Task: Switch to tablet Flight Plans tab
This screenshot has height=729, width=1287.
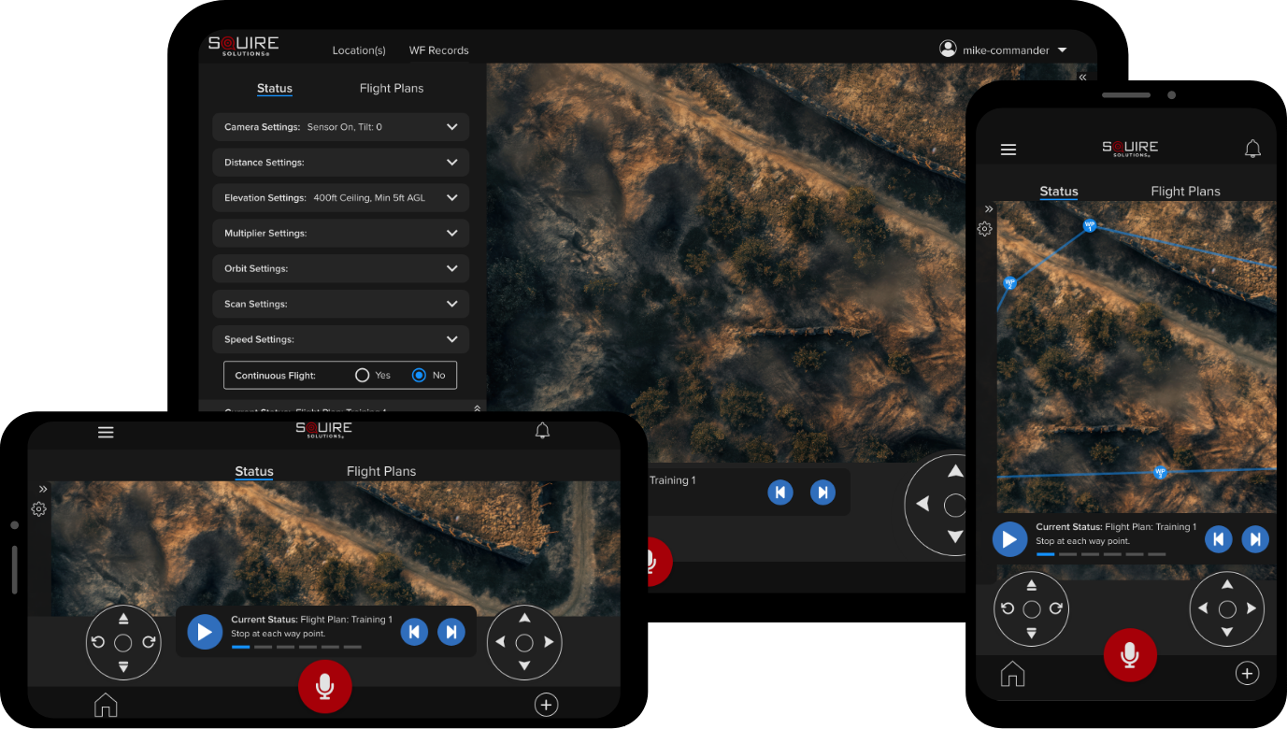Action: point(392,88)
